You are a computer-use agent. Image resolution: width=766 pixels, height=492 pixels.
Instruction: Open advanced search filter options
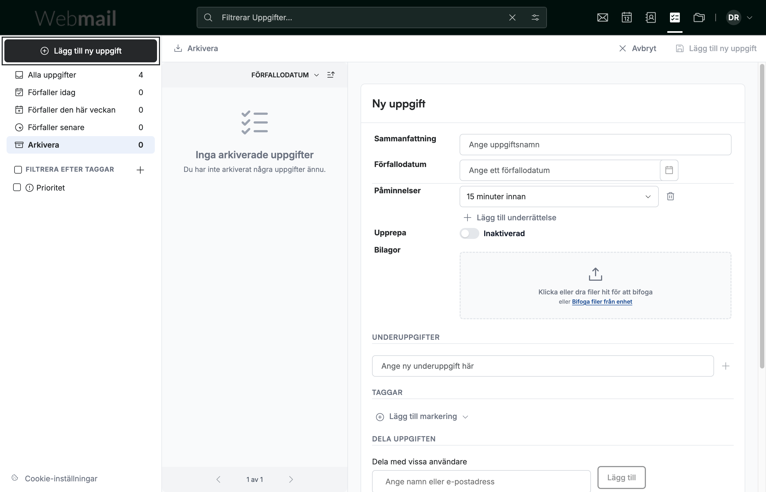tap(535, 17)
